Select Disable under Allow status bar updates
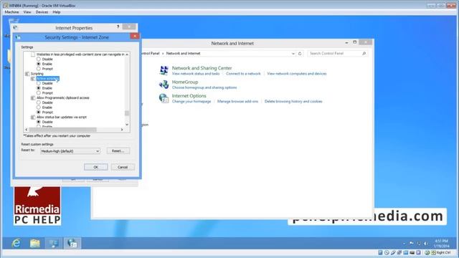The height and width of the screenshot is (258, 459). pos(38,122)
